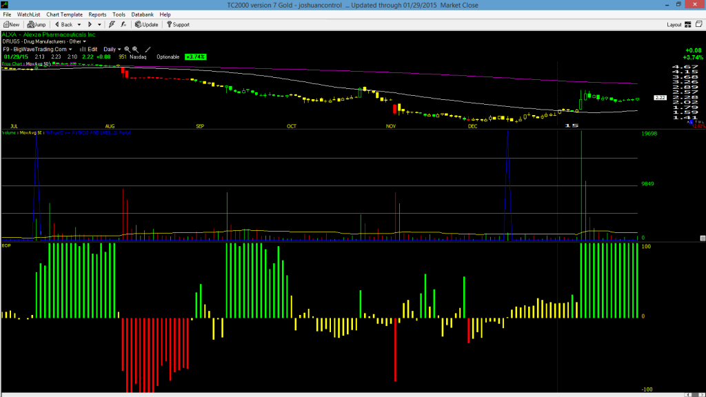This screenshot has height=397, width=706.
Task: Click the BOP indicator label
Action: [6, 246]
